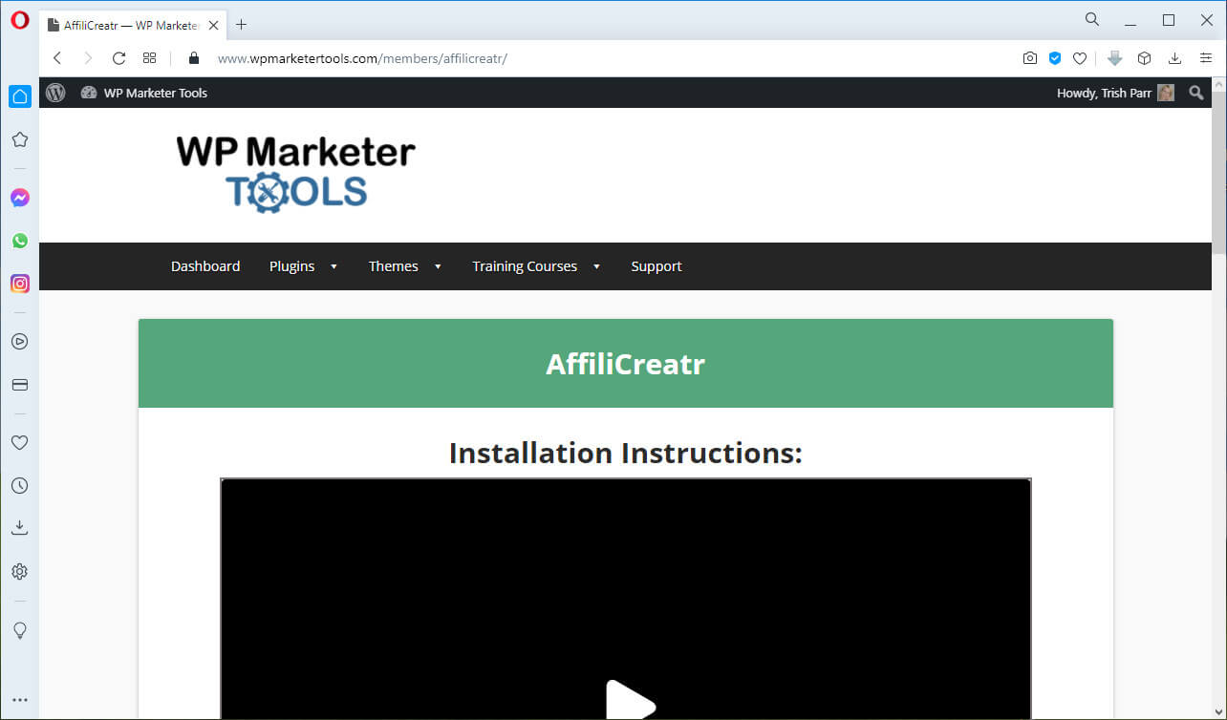Image resolution: width=1227 pixels, height=720 pixels.
Task: Click the lightbulb tips icon in sidebar
Action: [19, 630]
